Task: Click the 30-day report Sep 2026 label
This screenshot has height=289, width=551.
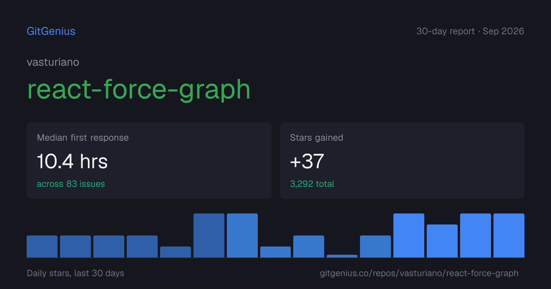Action: [x=470, y=31]
